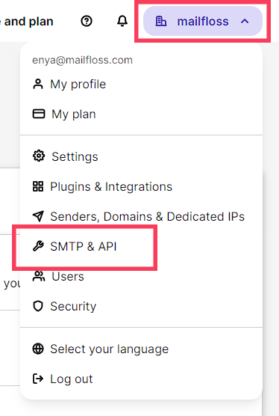The image size is (279, 416).
Task: Open the mailfloss account dropdown
Action: tap(203, 21)
